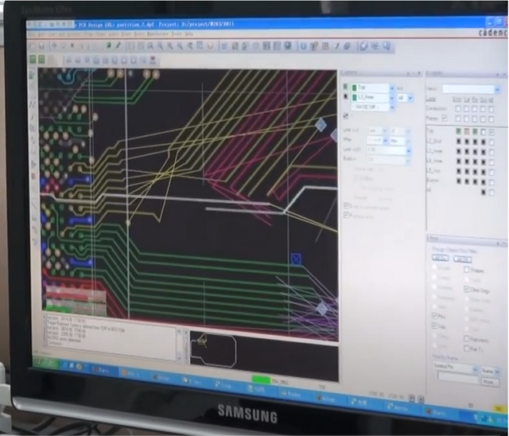Click the X delete toolbar icon
This screenshot has width=509, height=436.
pyautogui.click(x=72, y=46)
